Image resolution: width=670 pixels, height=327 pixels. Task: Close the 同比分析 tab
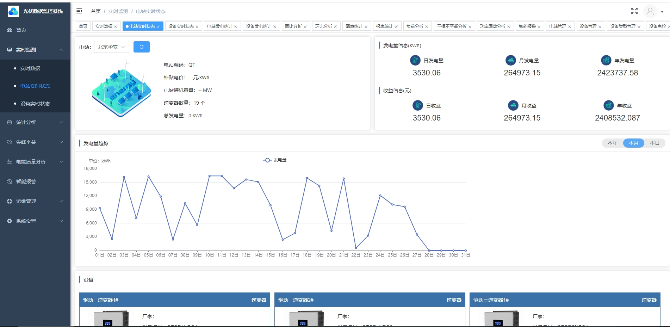tap(305, 27)
